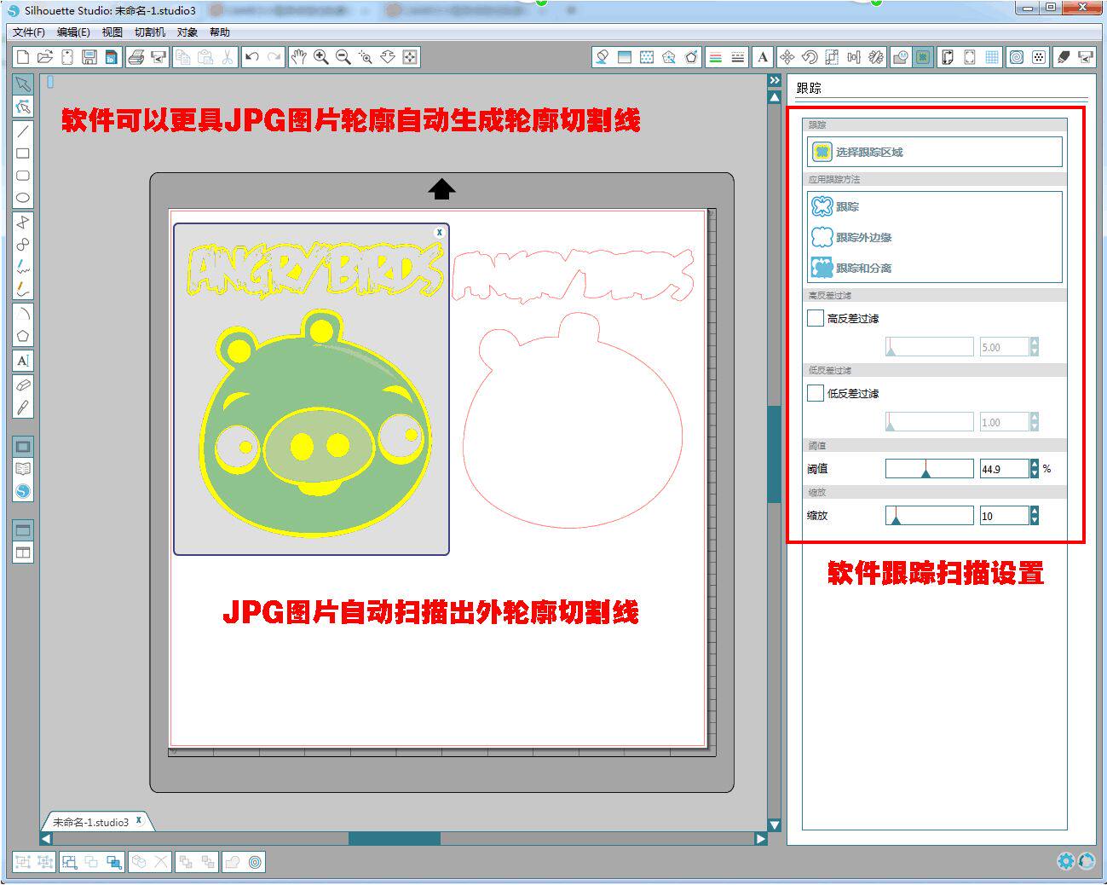Click the 选择跟踪区域 button

coord(935,152)
